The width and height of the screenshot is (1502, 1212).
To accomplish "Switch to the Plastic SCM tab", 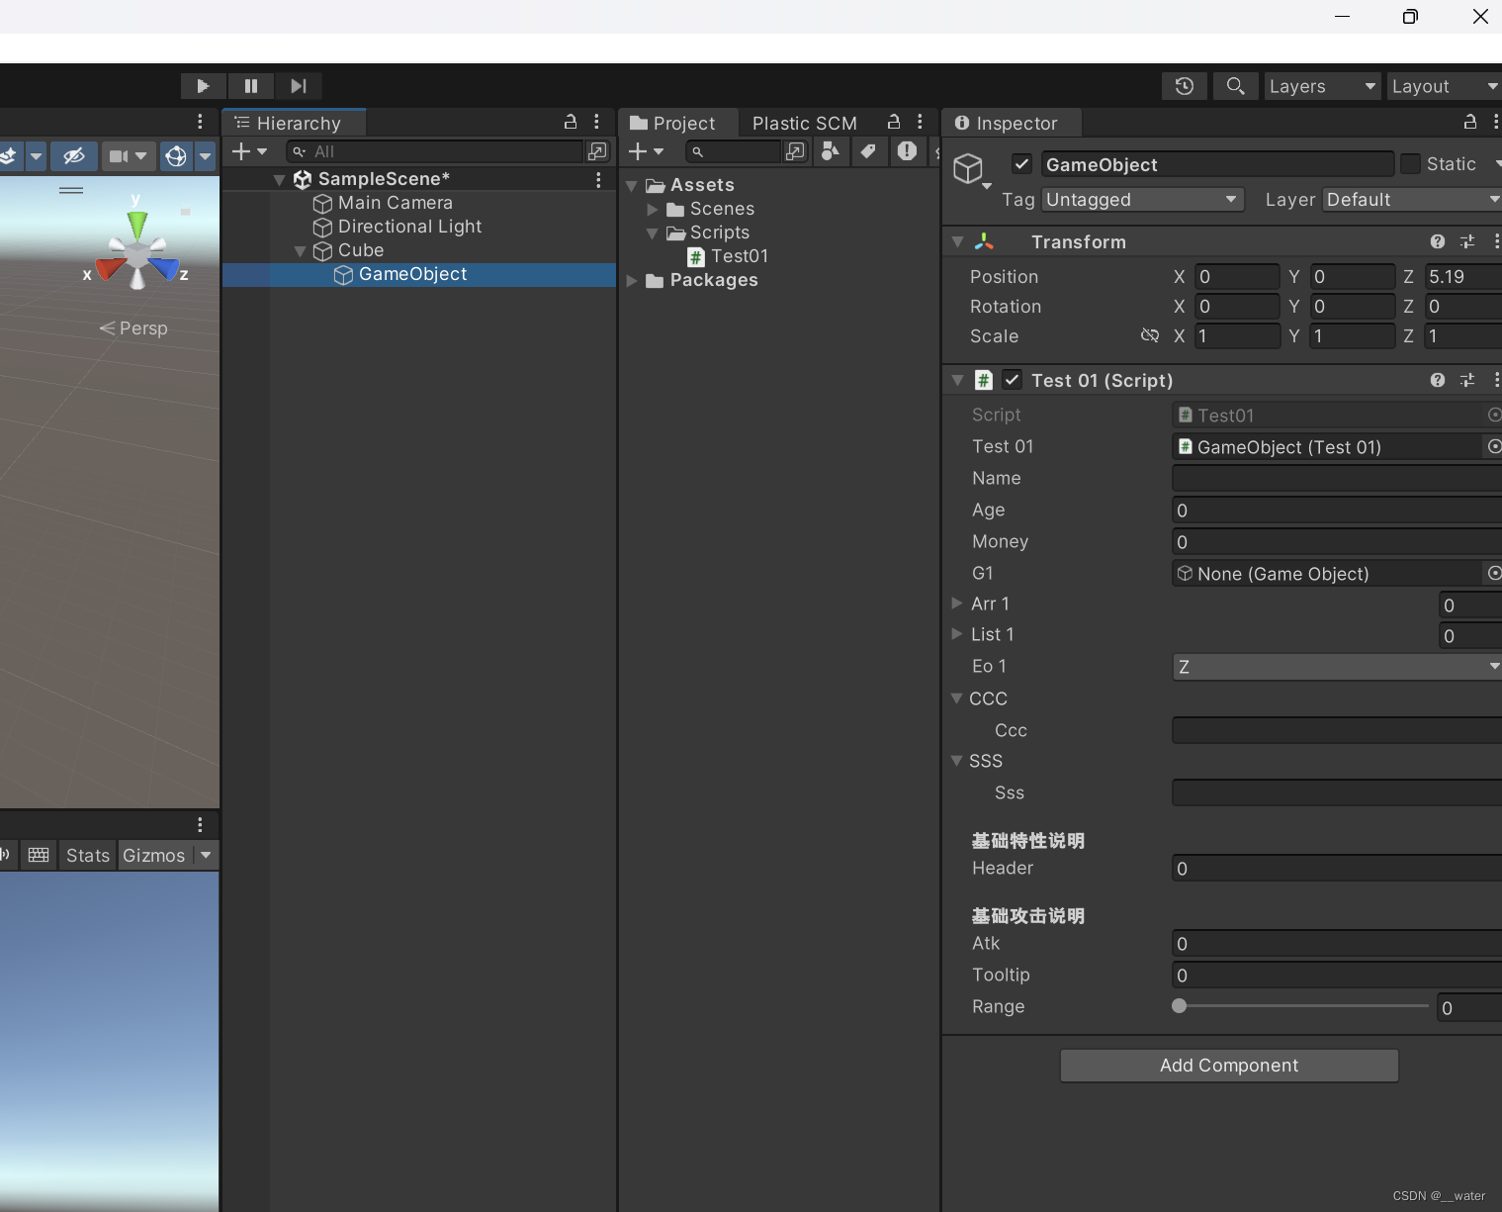I will pyautogui.click(x=805, y=123).
